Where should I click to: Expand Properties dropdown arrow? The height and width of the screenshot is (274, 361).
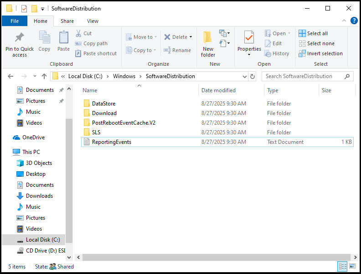point(249,55)
